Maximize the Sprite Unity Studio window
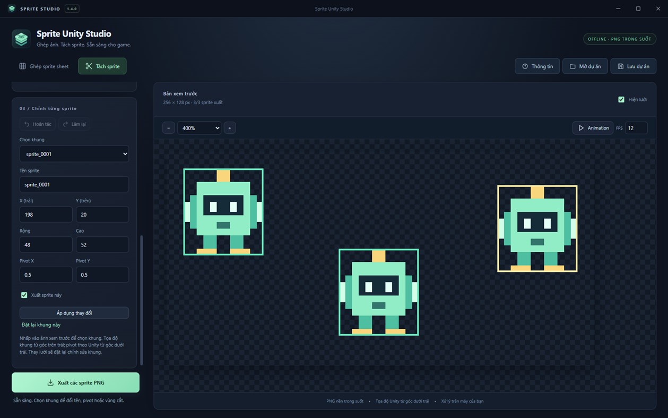The height and width of the screenshot is (418, 668). pyautogui.click(x=638, y=8)
